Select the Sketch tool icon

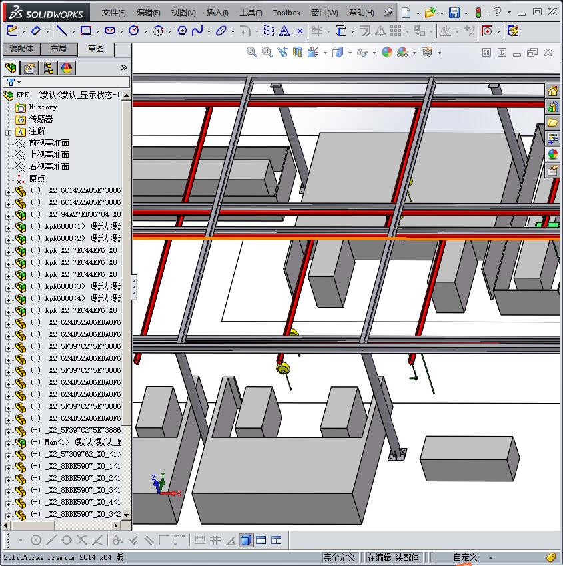pos(11,31)
